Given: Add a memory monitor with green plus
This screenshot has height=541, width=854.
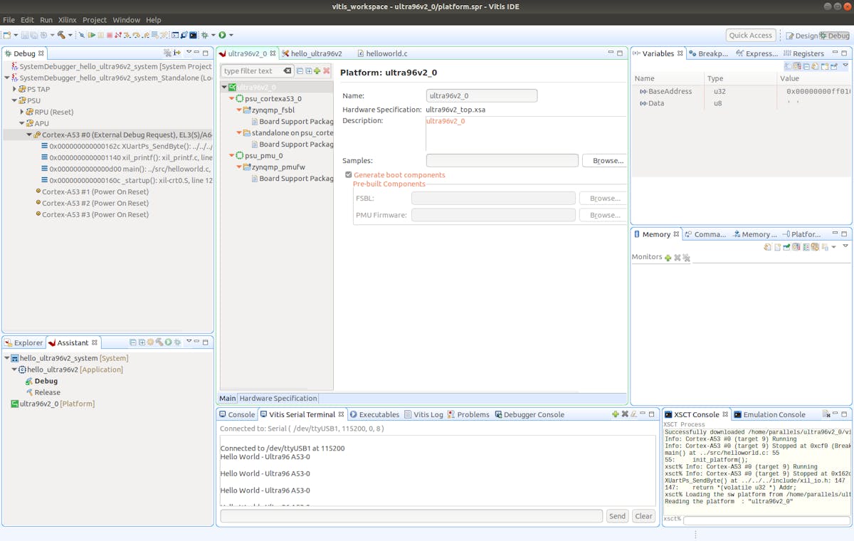Looking at the screenshot, I should click(x=668, y=258).
